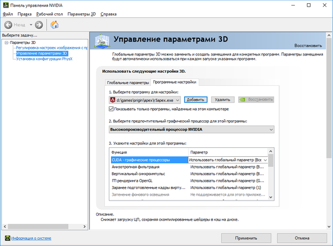Click the grayed Восстановить button with NVIDIA logo
Screen dimensions: 333x246
(x=256, y=100)
